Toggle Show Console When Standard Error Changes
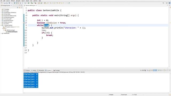This screenshot has width=171, height=96. pos(156,70)
